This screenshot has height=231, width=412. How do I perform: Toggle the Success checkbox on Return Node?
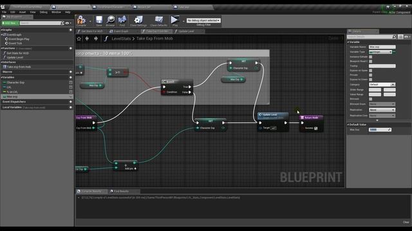315,128
